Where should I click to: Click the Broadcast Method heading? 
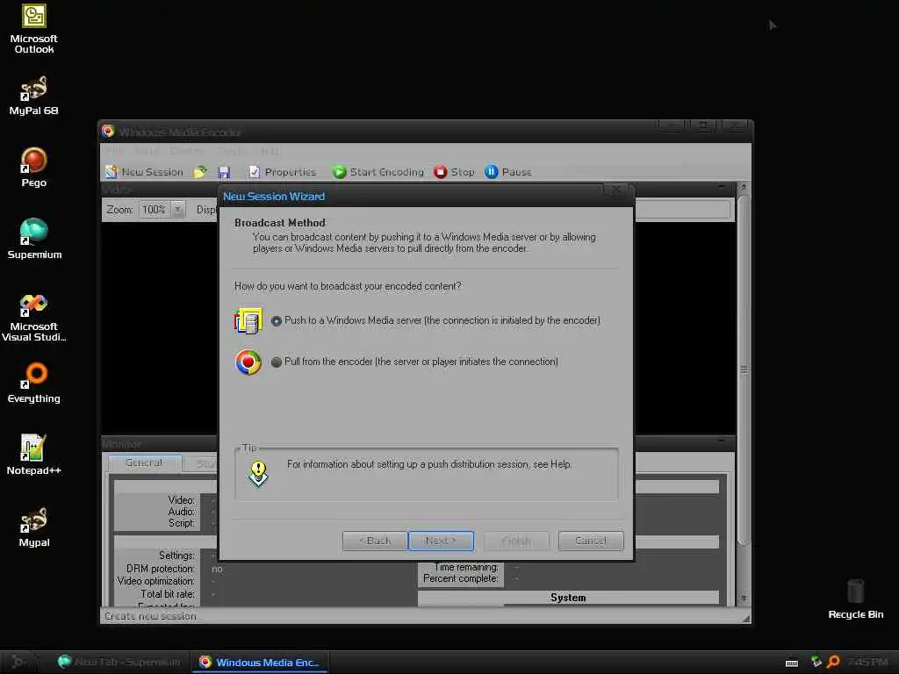coord(280,222)
